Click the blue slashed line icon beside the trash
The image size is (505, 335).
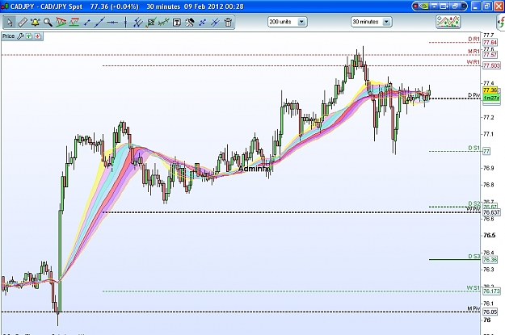pos(215,23)
